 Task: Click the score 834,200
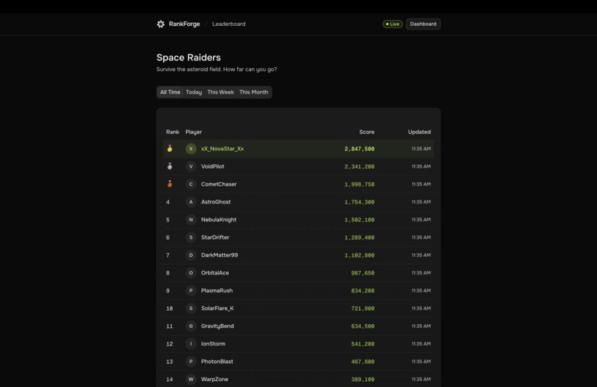click(362, 291)
